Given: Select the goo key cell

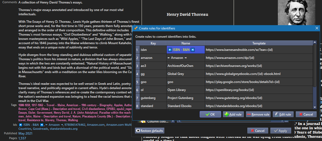Looking at the screenshot, I should click(x=153, y=82).
